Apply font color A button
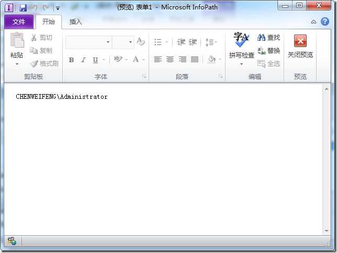The width and height of the screenshot is (337, 253). [136, 59]
